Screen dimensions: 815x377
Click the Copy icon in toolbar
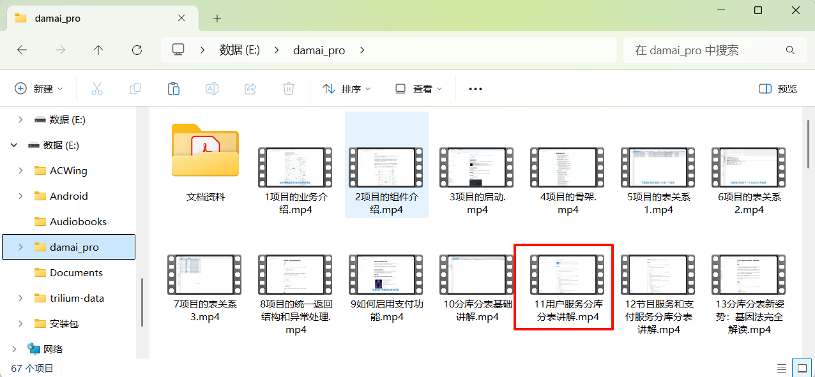pos(135,89)
